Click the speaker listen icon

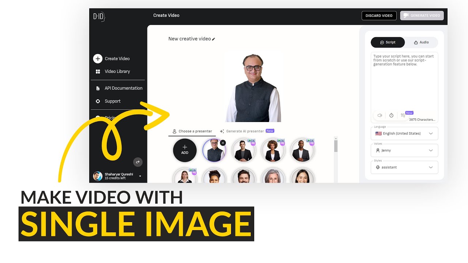[380, 115]
